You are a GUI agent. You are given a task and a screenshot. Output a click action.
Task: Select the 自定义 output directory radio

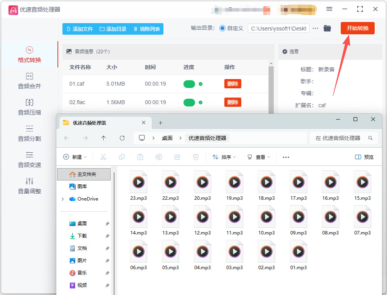pos(222,28)
